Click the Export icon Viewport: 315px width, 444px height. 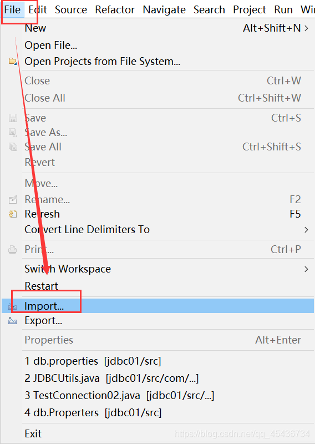tap(12, 321)
